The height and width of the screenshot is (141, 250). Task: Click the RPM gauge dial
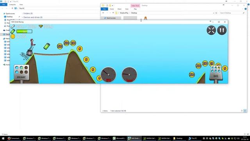[109, 75]
